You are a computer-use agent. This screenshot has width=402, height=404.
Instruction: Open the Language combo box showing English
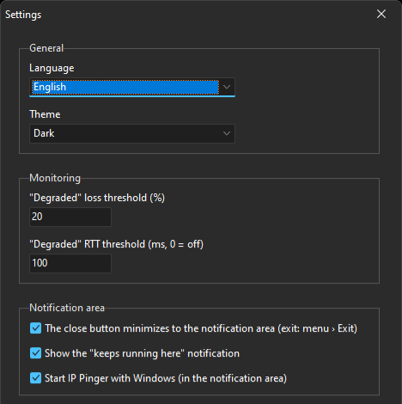pyautogui.click(x=132, y=87)
